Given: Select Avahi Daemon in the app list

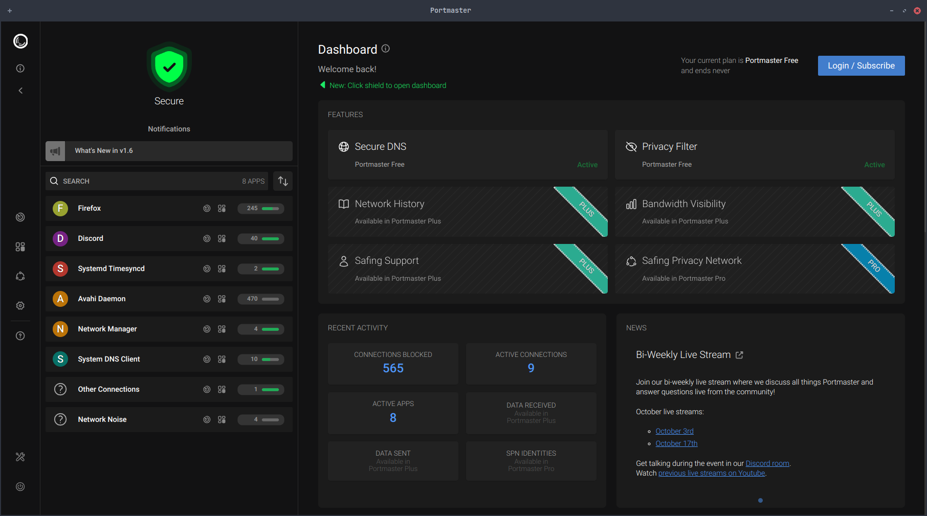Looking at the screenshot, I should coord(169,299).
